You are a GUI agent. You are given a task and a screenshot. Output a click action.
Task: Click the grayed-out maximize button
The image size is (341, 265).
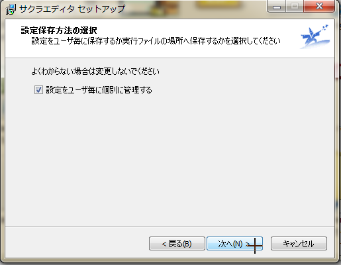click(295, 7)
